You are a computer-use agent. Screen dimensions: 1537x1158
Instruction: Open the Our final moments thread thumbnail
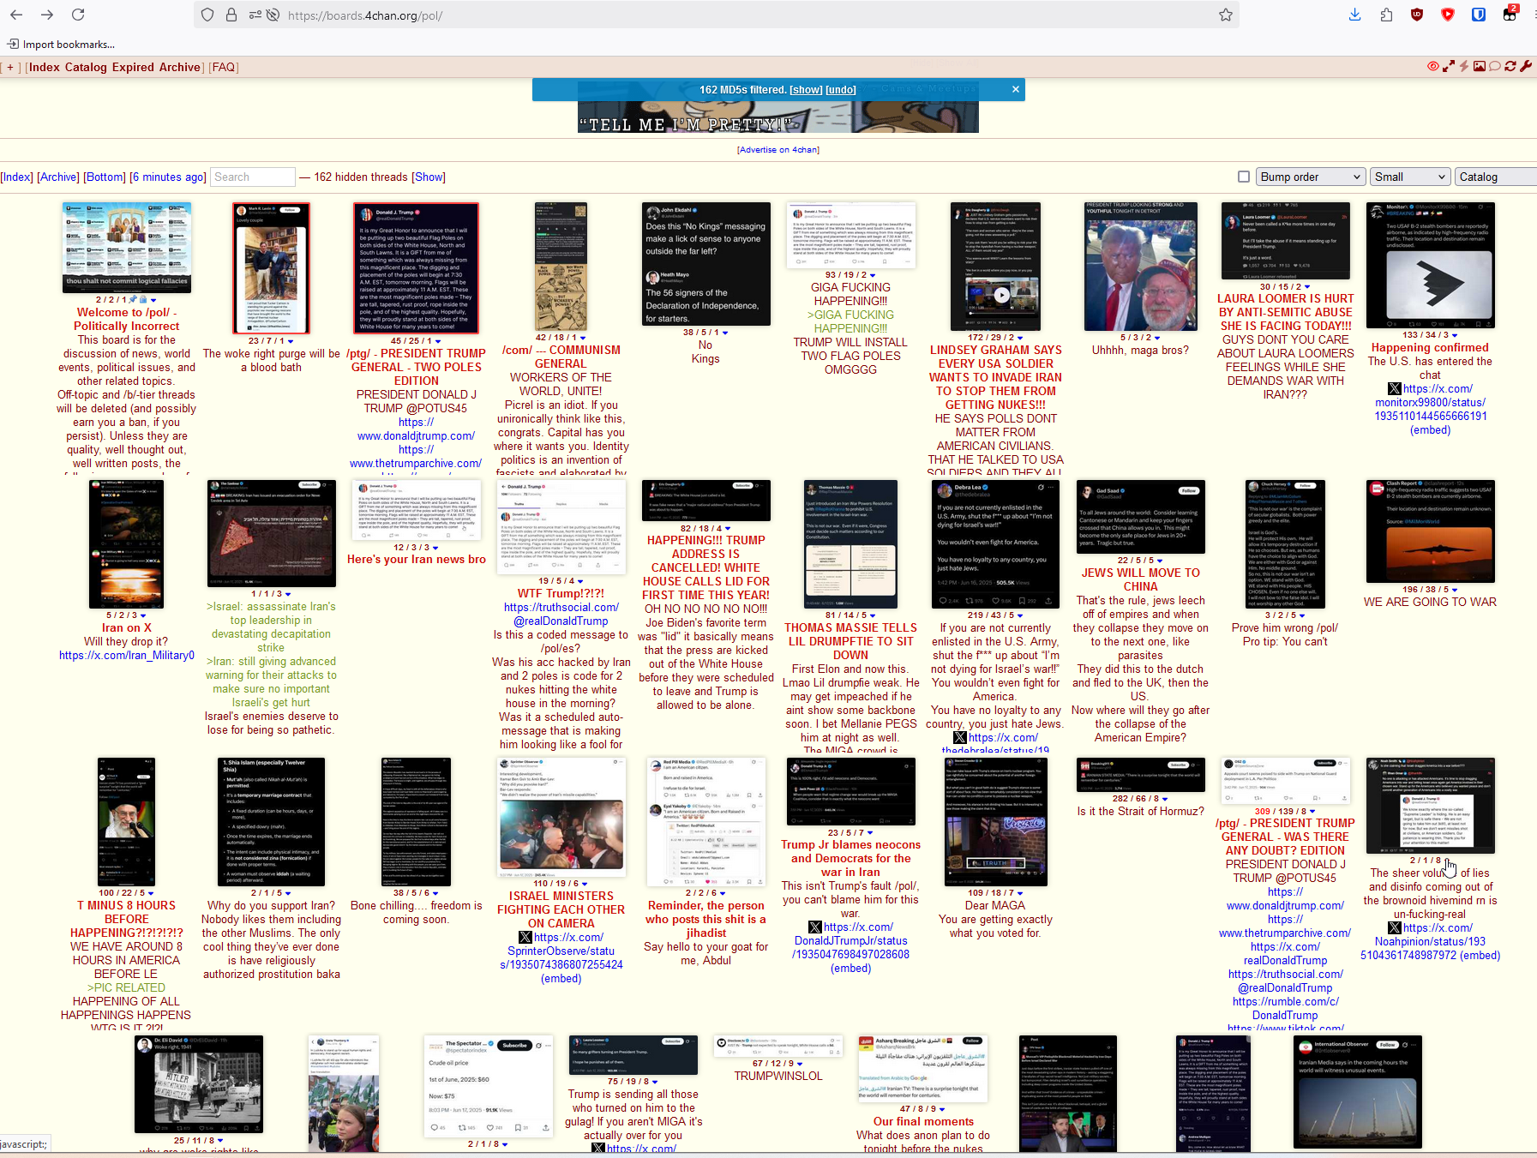click(923, 1069)
